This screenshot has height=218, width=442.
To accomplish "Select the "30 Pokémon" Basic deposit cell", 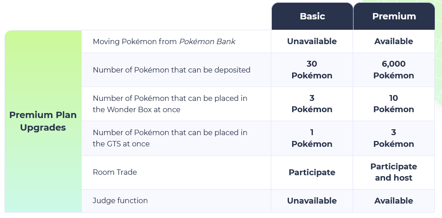I will click(x=312, y=70).
